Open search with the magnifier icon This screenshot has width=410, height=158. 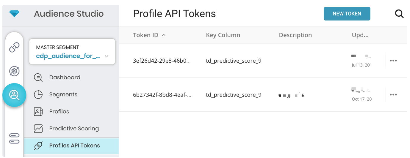click(x=399, y=14)
